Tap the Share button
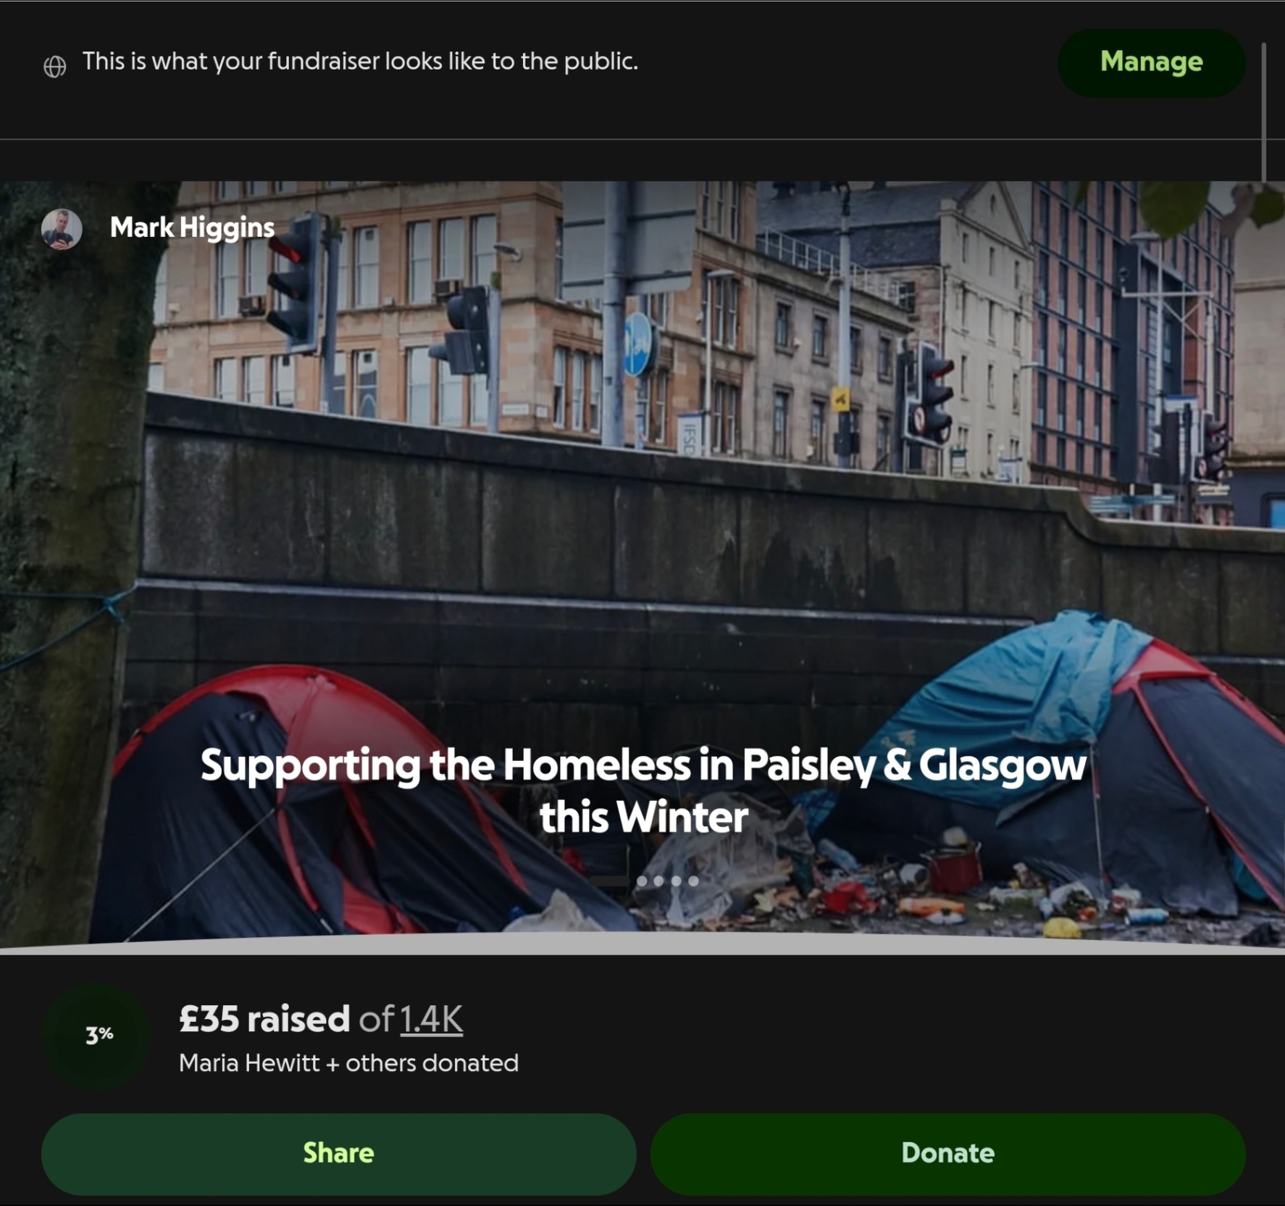The width and height of the screenshot is (1285, 1206). [x=338, y=1153]
